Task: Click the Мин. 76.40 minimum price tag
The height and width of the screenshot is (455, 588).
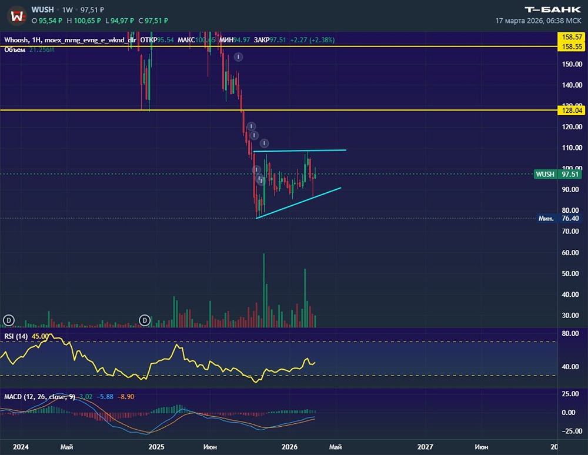Action: coord(560,218)
